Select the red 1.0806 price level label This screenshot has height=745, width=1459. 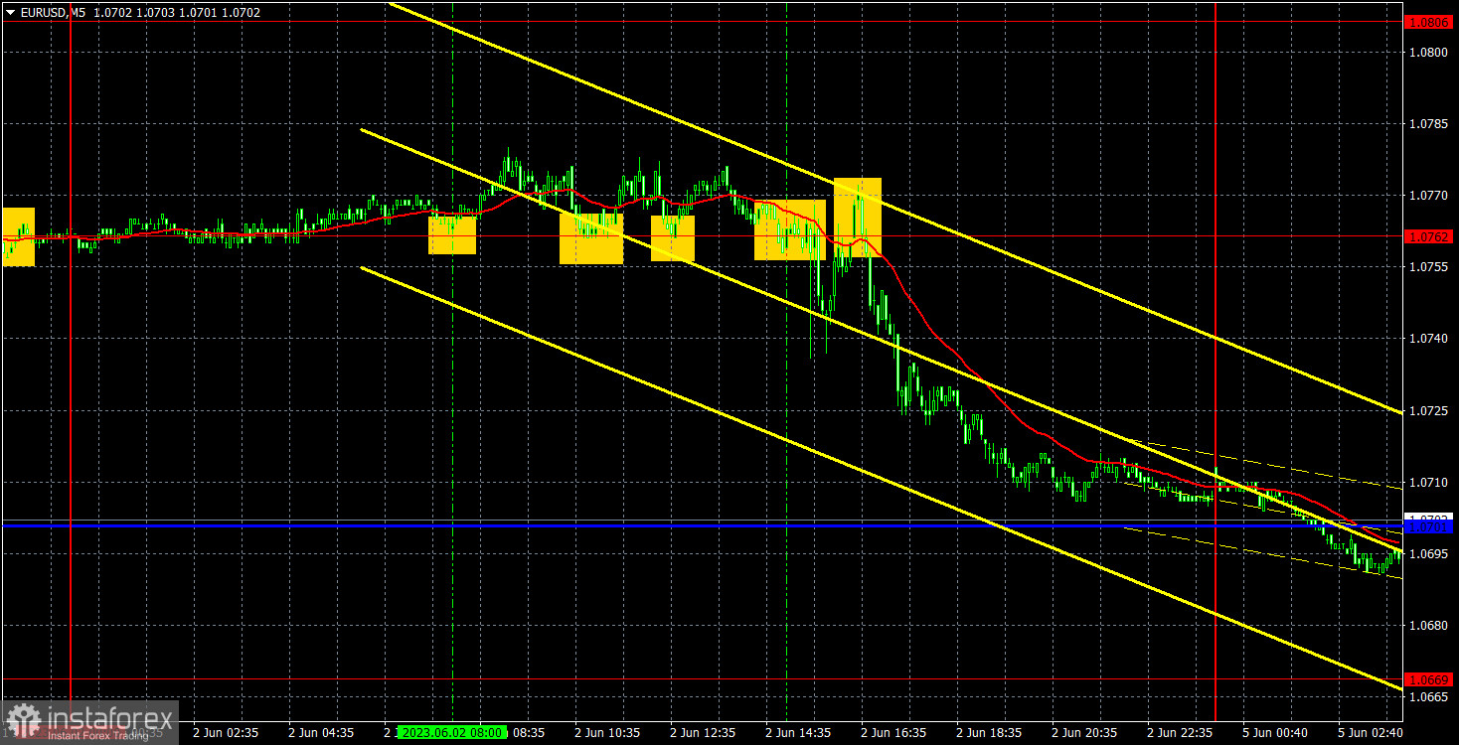pyautogui.click(x=1429, y=22)
